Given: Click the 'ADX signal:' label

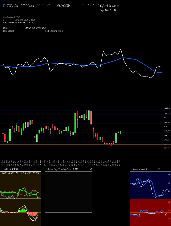Looking at the screenshot, I should (x=9, y=31).
